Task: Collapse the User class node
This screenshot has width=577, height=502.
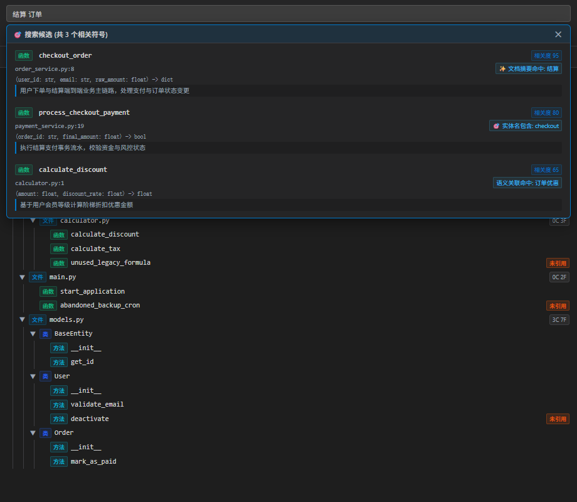Action: (33, 376)
